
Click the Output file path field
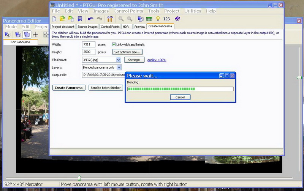coord(103,75)
